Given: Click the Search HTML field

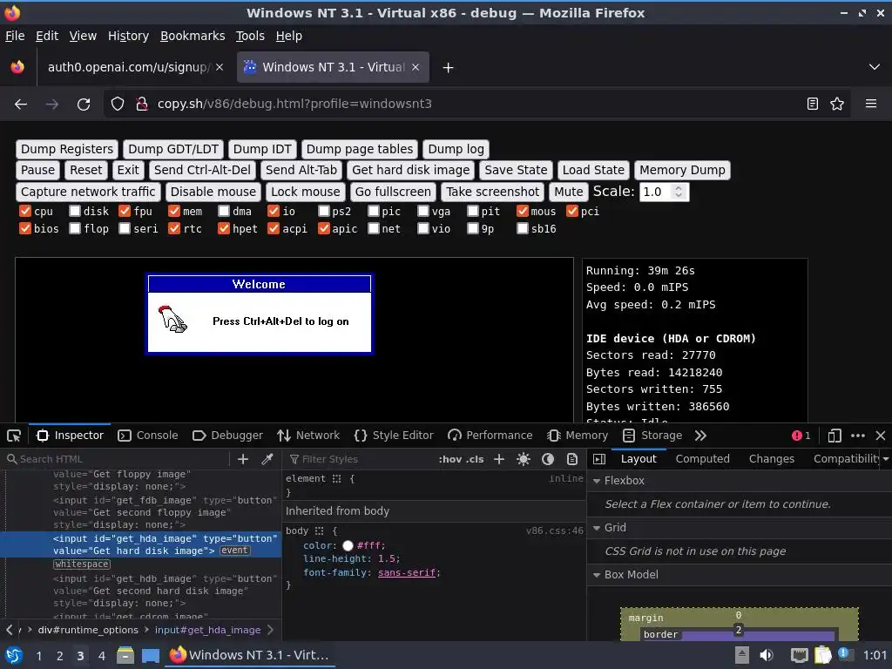Looking at the screenshot, I should tap(117, 459).
